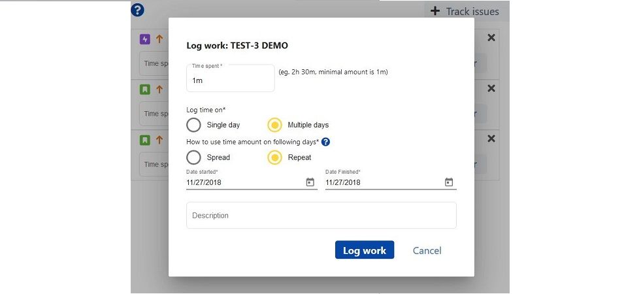Select the Single day radio option

coord(193,125)
